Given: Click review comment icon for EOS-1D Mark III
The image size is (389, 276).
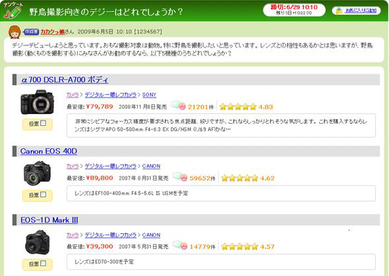Looking at the screenshot, I should [180, 246].
